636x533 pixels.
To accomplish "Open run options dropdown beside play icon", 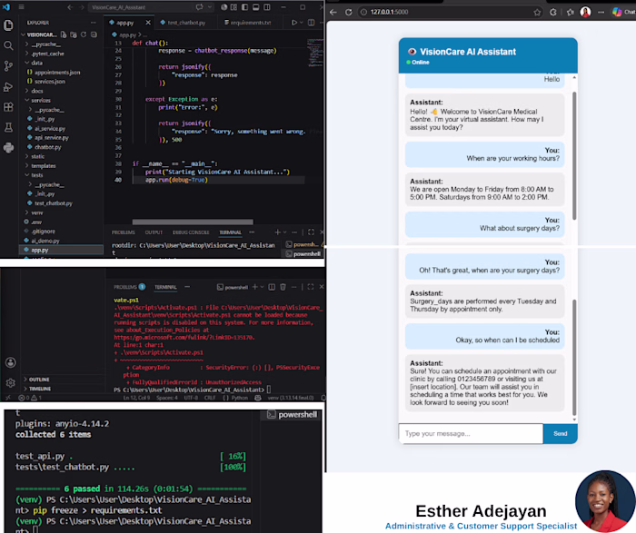I will [x=302, y=23].
